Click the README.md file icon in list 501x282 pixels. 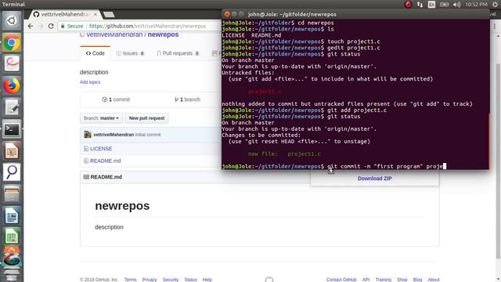click(x=86, y=161)
